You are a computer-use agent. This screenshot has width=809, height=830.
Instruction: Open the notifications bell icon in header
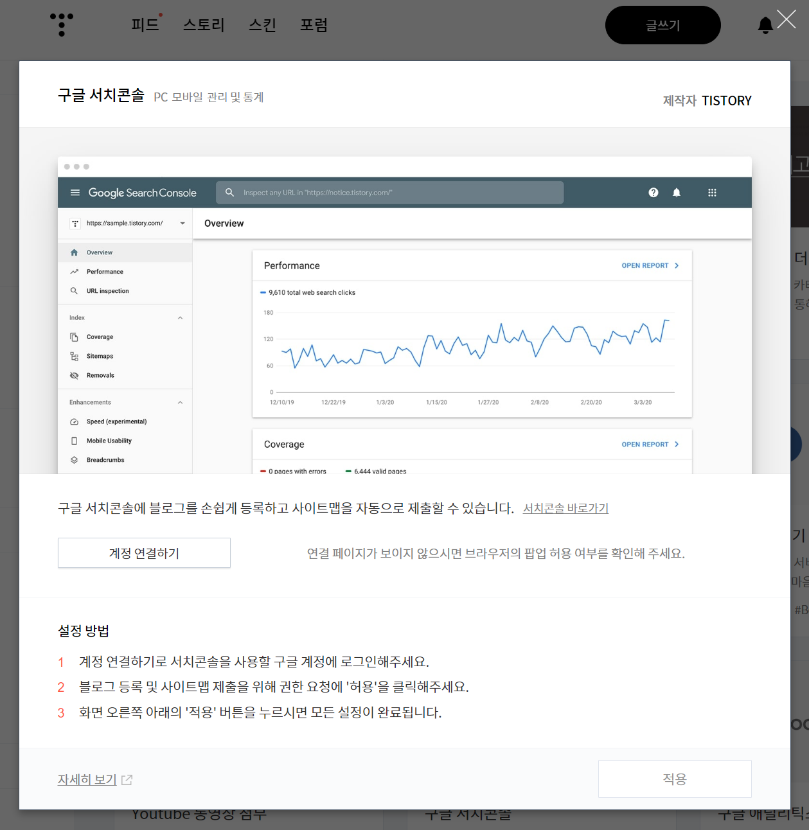click(x=765, y=26)
